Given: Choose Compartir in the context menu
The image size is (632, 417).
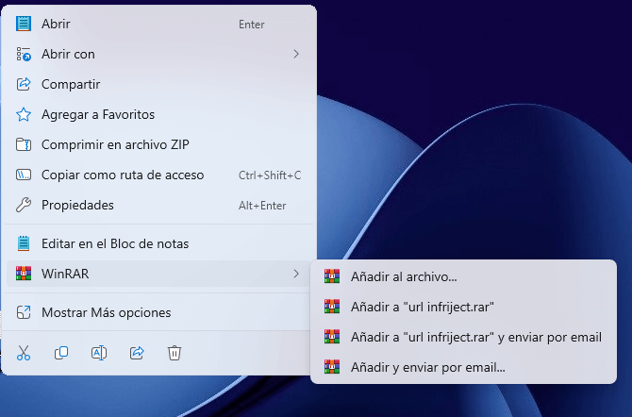Looking at the screenshot, I should click(x=158, y=84).
